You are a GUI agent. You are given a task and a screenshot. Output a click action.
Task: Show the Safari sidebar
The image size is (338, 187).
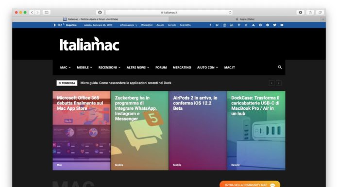click(x=46, y=12)
